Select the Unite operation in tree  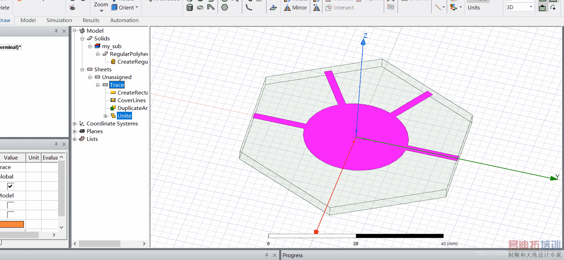tap(124, 116)
